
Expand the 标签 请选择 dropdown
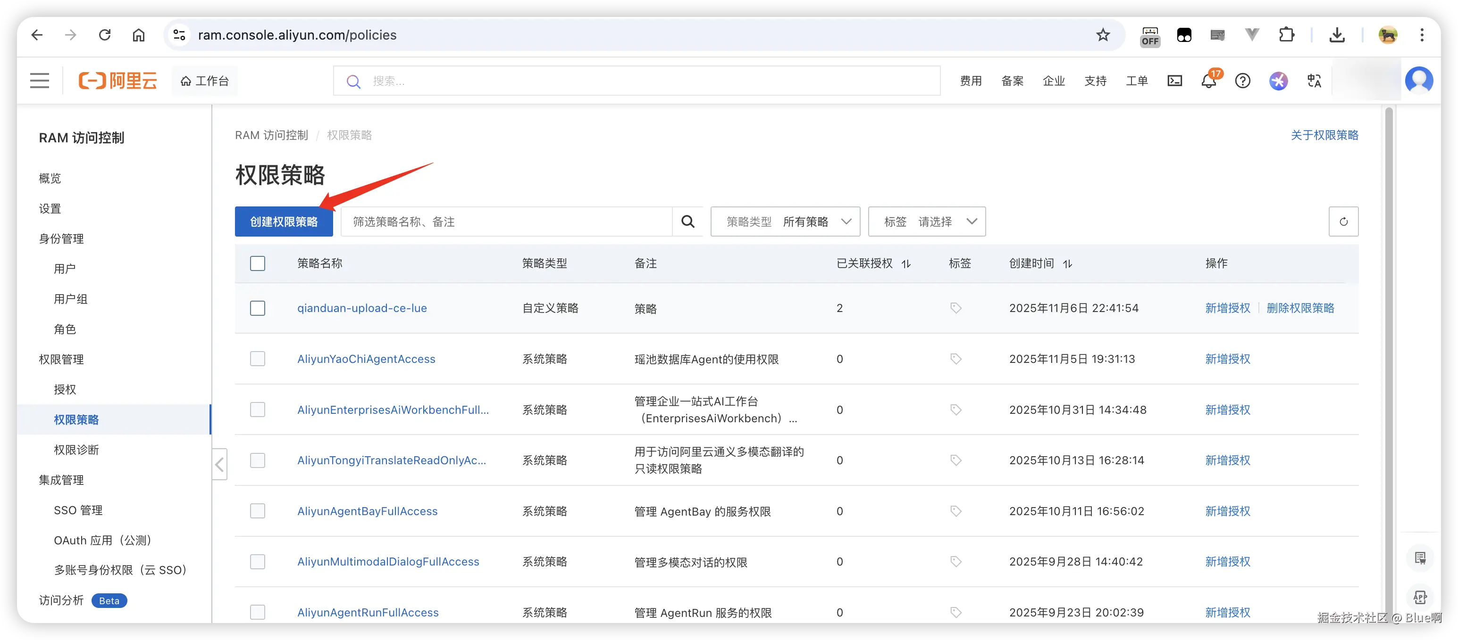[x=927, y=222]
